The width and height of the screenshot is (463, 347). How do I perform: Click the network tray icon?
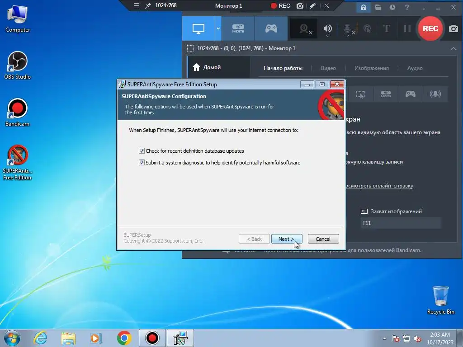pos(406,338)
